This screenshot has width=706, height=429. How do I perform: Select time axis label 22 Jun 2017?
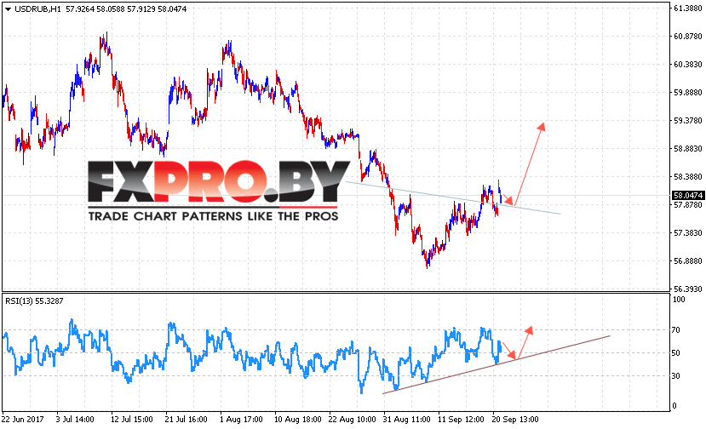coord(22,420)
